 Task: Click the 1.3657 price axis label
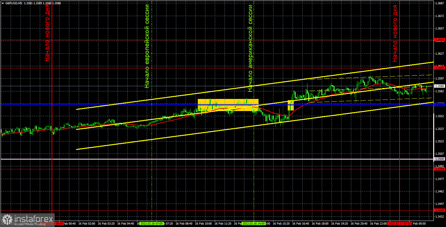[x=439, y=28]
